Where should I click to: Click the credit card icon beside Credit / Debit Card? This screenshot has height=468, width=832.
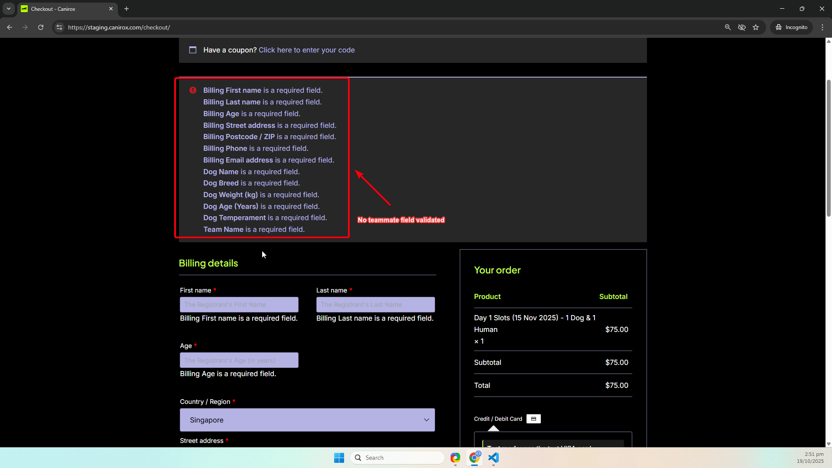[x=533, y=419]
